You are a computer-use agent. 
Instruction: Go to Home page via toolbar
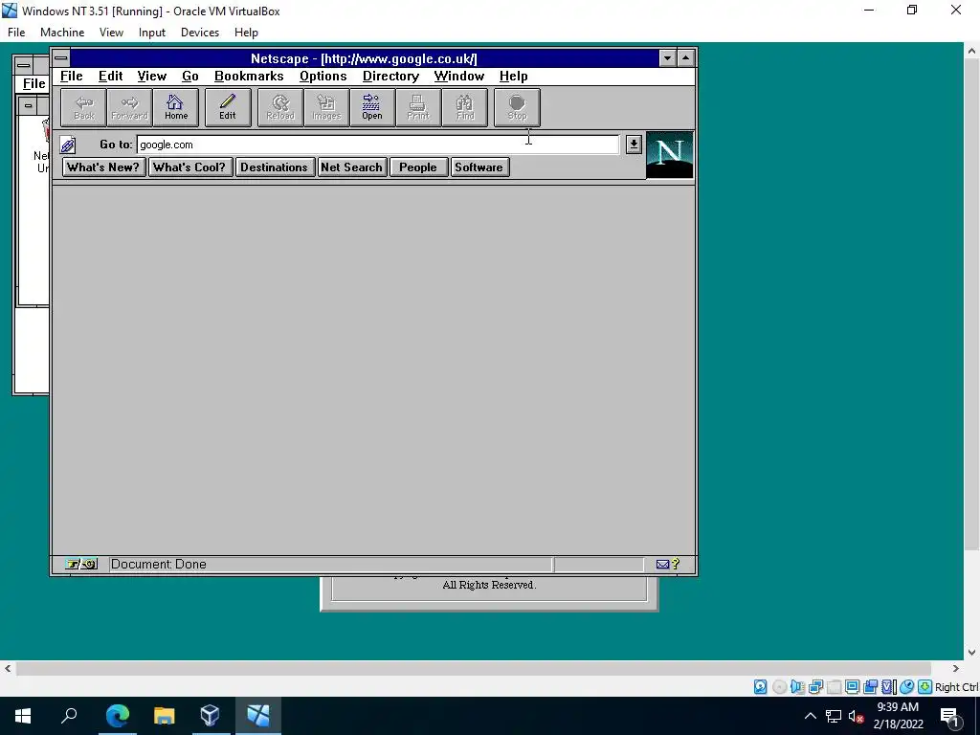click(176, 107)
